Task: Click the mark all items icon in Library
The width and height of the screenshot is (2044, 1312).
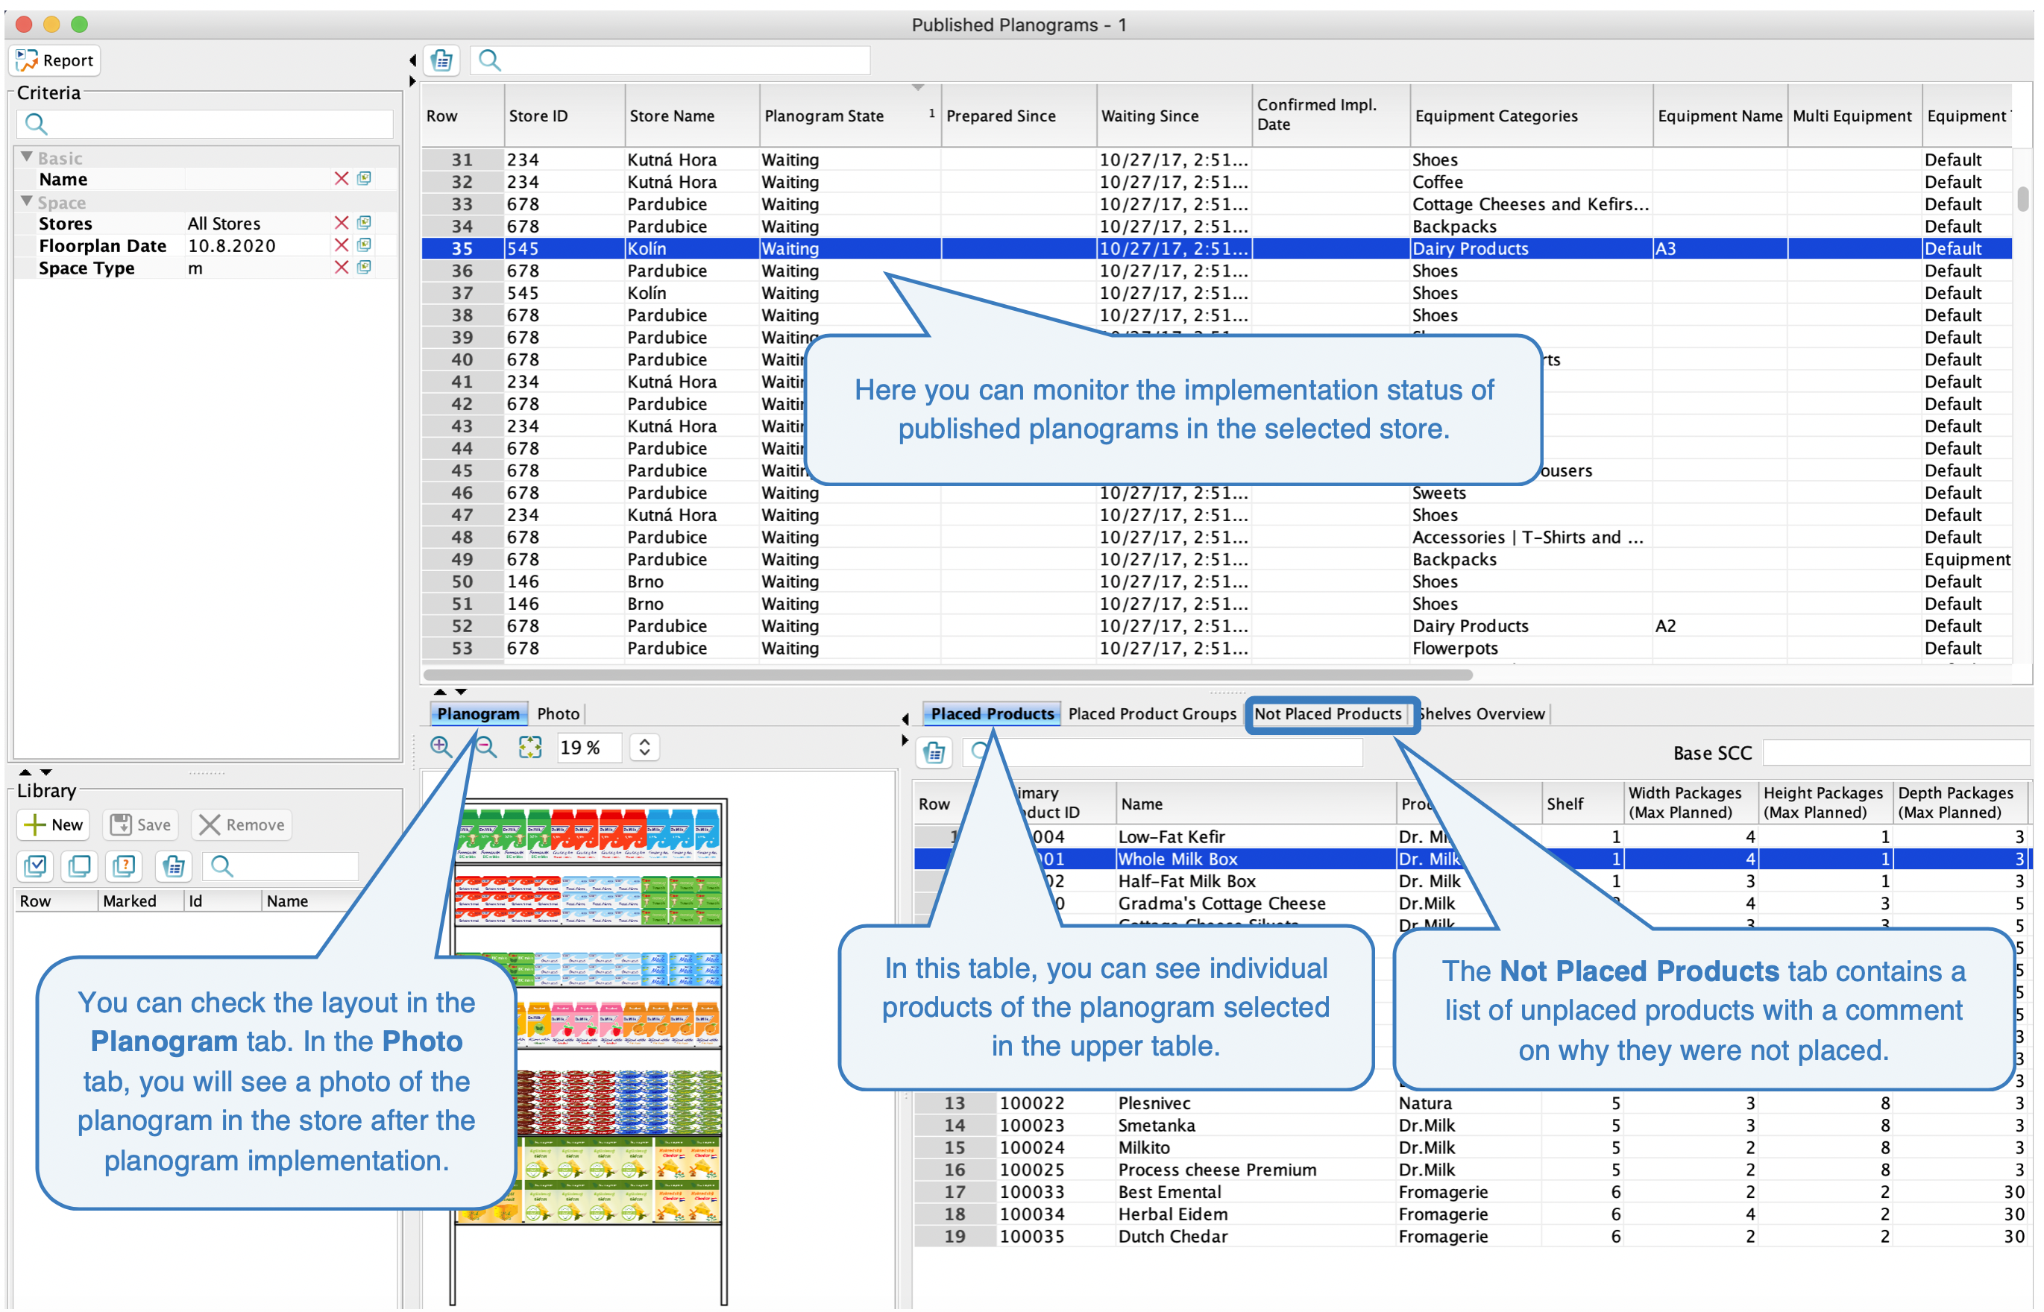Action: click(36, 867)
